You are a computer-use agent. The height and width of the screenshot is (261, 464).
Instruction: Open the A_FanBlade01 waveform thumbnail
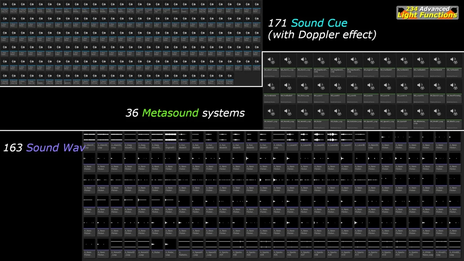click(184, 137)
